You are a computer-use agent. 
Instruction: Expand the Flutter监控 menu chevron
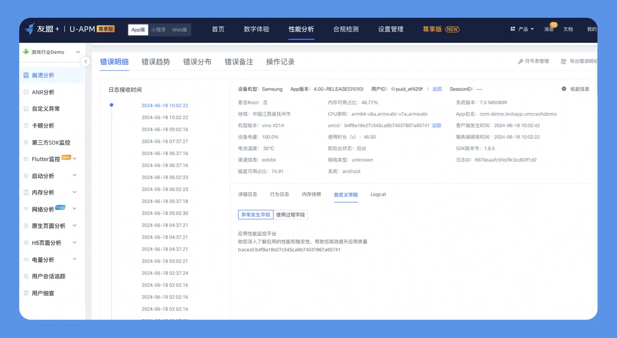click(x=74, y=158)
